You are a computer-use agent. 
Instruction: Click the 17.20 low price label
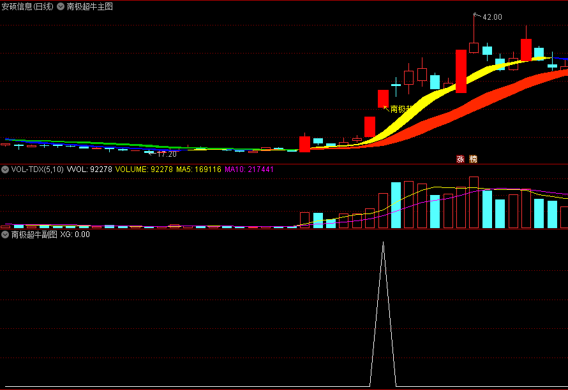click(167, 154)
